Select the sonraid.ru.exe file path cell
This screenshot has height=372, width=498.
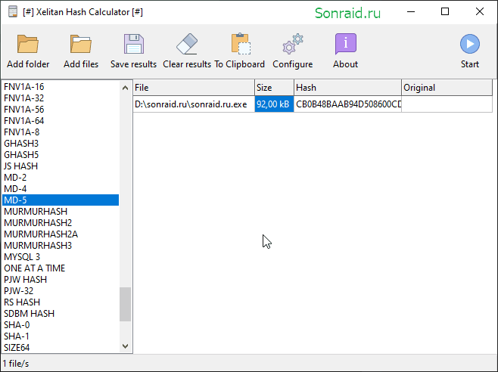click(x=194, y=104)
